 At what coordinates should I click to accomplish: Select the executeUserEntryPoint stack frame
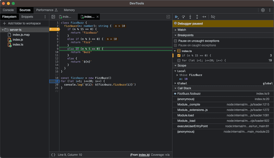tap(223, 126)
